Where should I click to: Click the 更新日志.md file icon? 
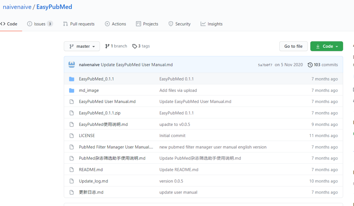tap(71, 192)
